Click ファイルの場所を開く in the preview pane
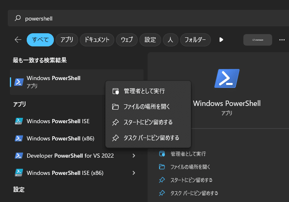 point(190,167)
